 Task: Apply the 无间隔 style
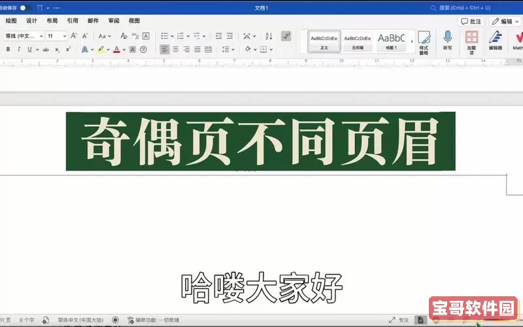tap(358, 41)
